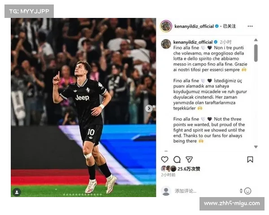The height and width of the screenshot is (215, 269).
Task: Click scrollbar up arrow in caption
Action: pyautogui.click(x=256, y=40)
